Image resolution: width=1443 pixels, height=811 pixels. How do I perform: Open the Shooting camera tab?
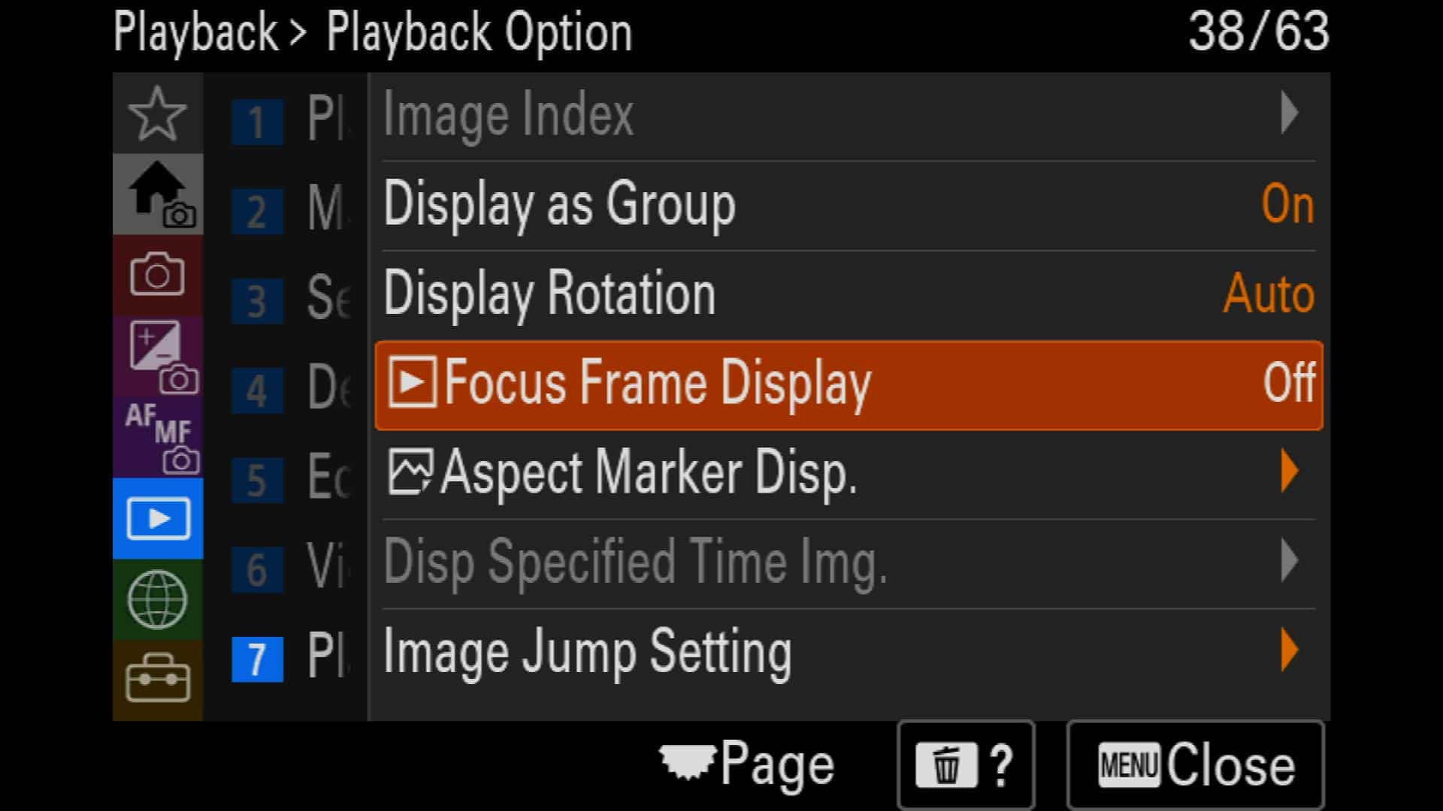[x=157, y=275]
